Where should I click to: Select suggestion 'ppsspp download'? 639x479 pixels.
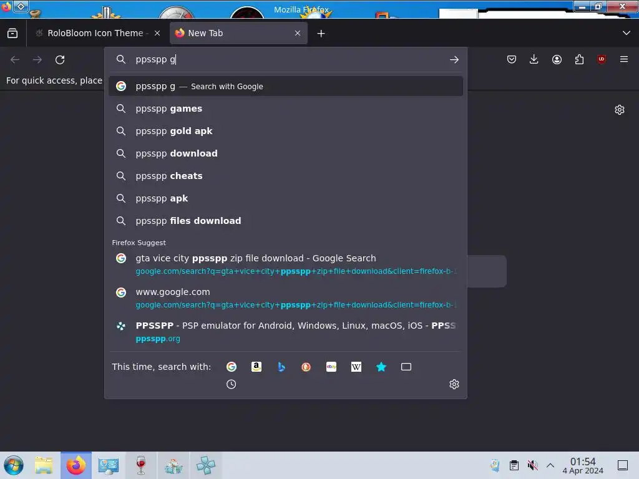(x=286, y=153)
